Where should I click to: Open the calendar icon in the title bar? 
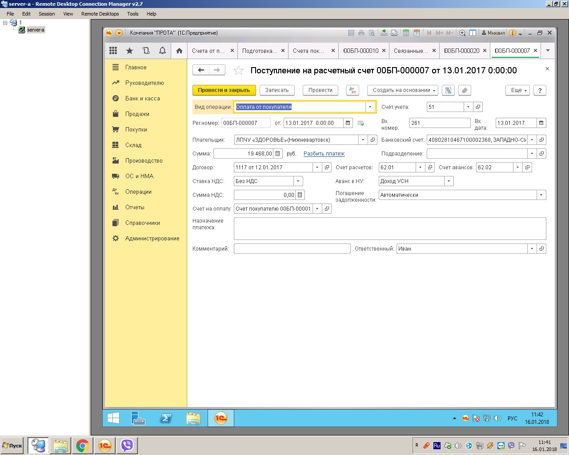tap(417, 33)
